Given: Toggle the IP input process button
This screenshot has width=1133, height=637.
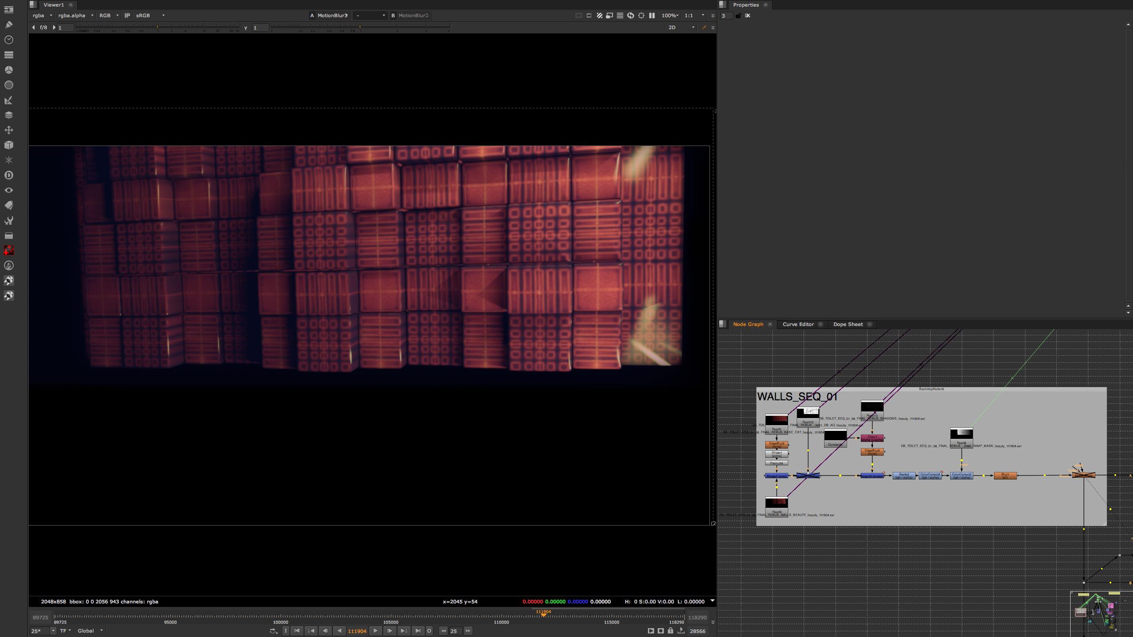Looking at the screenshot, I should point(127,15).
